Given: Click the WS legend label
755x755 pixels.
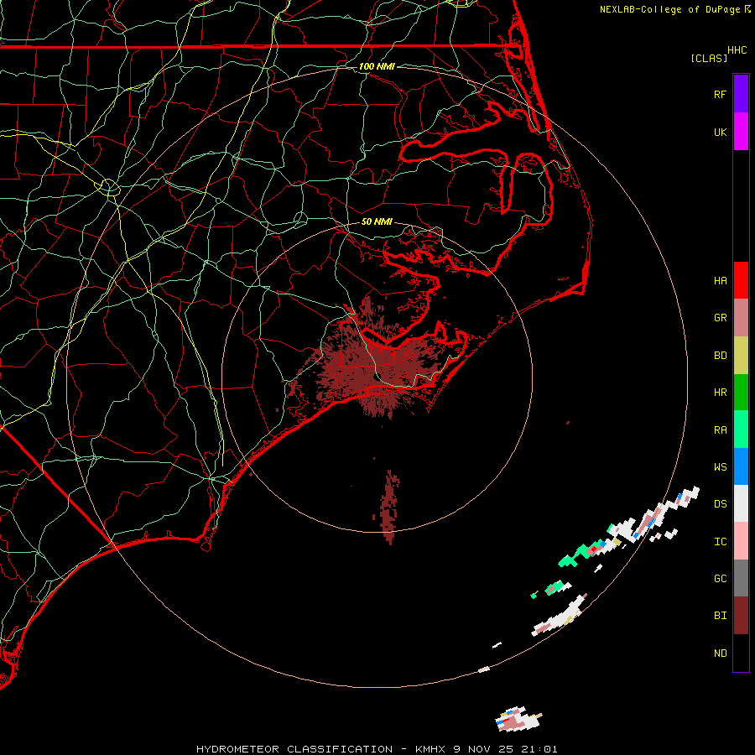Looking at the screenshot, I should click(x=721, y=466).
